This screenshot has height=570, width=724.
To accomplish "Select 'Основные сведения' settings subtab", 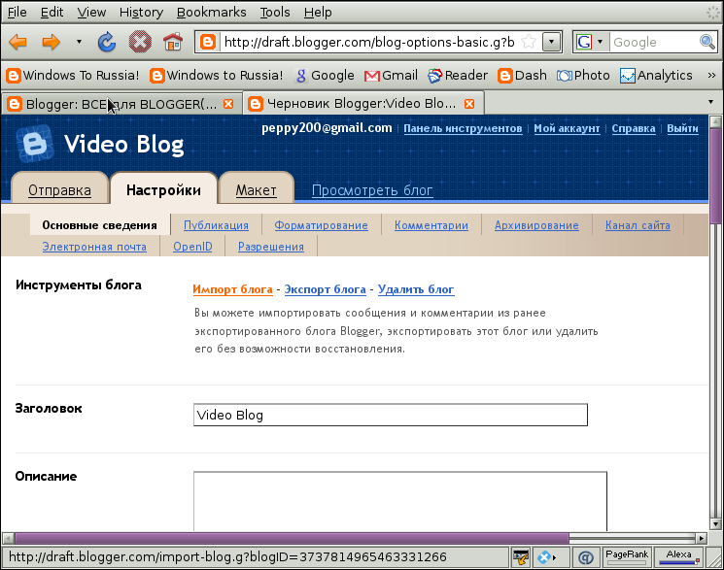I will [100, 225].
